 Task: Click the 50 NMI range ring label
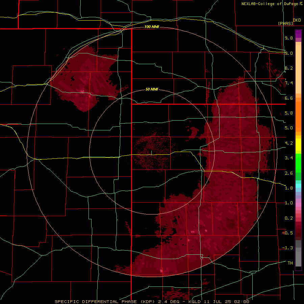click(152, 89)
